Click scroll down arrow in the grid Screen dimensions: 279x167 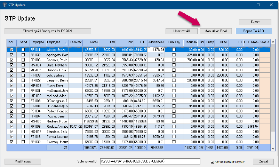pyautogui.click(x=273, y=149)
